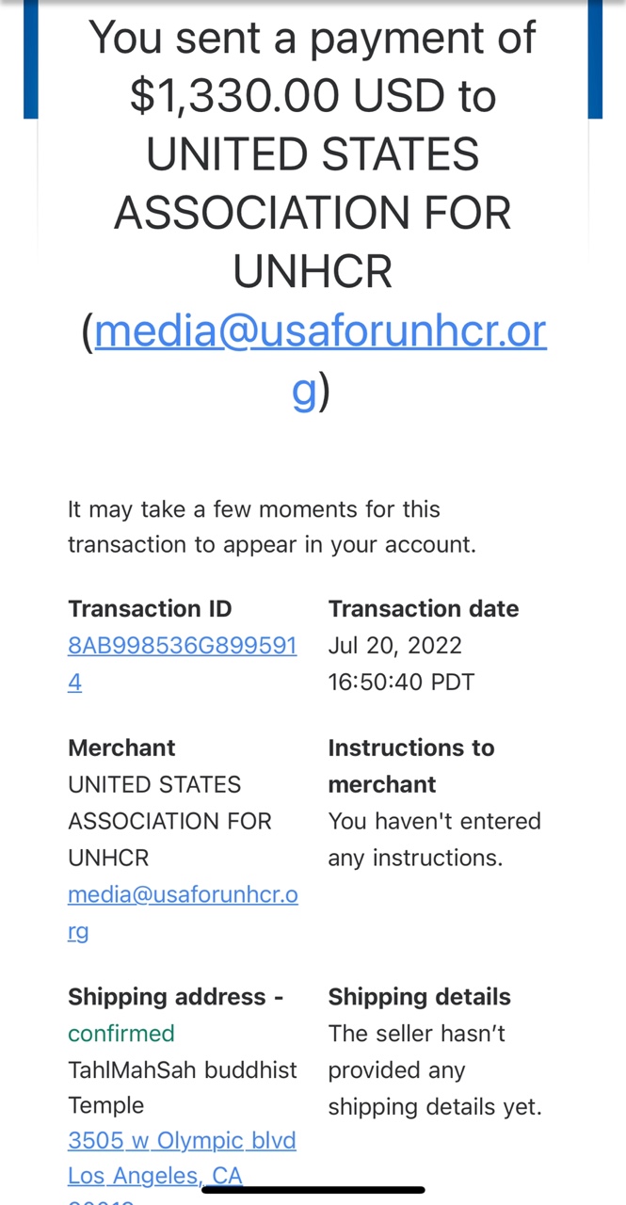Image resolution: width=626 pixels, height=1205 pixels.
Task: Tap the Shipping address heading
Action: [175, 997]
